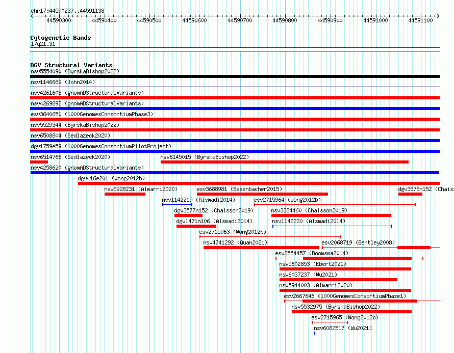Select the esv3554457 (Boomsma2014) label
The width and height of the screenshot is (454, 353).
[312, 253]
